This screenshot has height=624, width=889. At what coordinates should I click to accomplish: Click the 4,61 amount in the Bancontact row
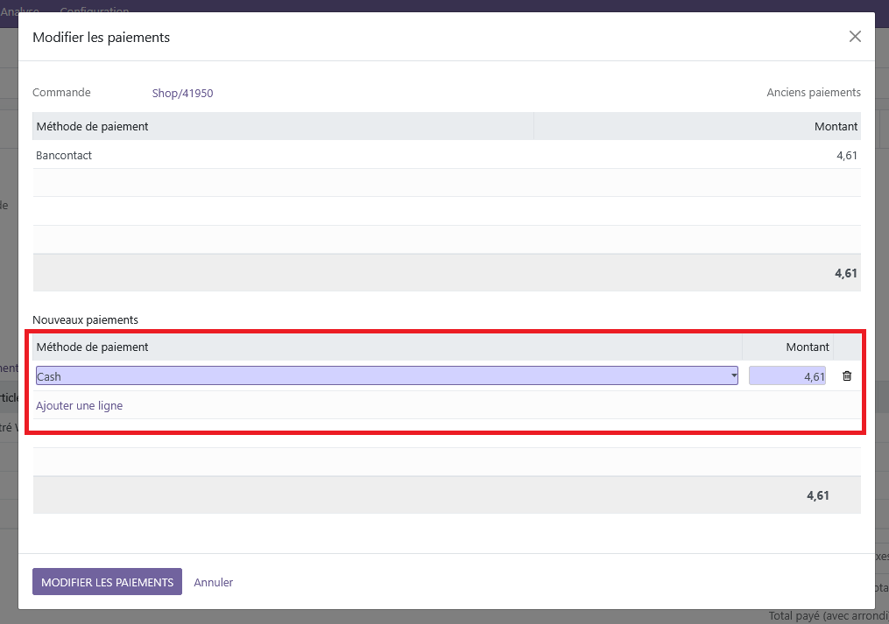[847, 155]
